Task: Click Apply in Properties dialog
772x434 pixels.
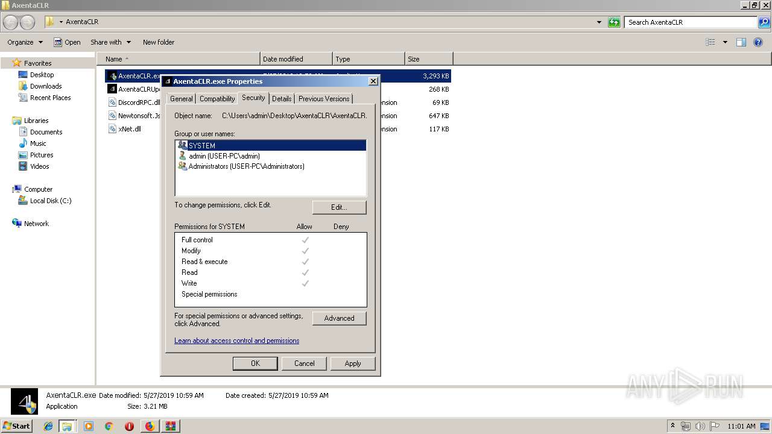Action: point(353,363)
